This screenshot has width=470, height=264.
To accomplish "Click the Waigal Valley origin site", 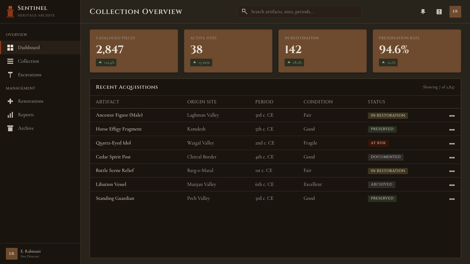I will [200, 143].
